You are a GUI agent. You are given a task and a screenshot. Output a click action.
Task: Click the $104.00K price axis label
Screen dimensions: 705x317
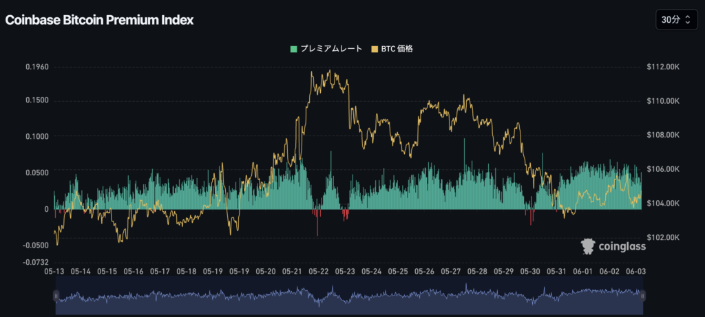[663, 204]
